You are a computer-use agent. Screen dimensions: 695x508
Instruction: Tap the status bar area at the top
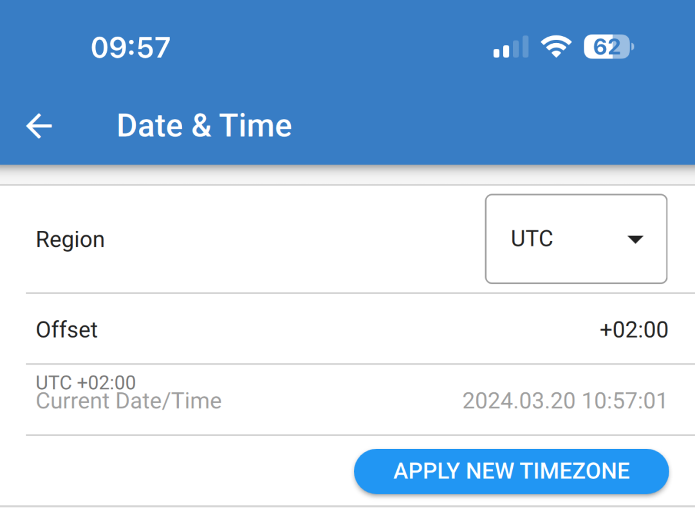click(x=347, y=46)
